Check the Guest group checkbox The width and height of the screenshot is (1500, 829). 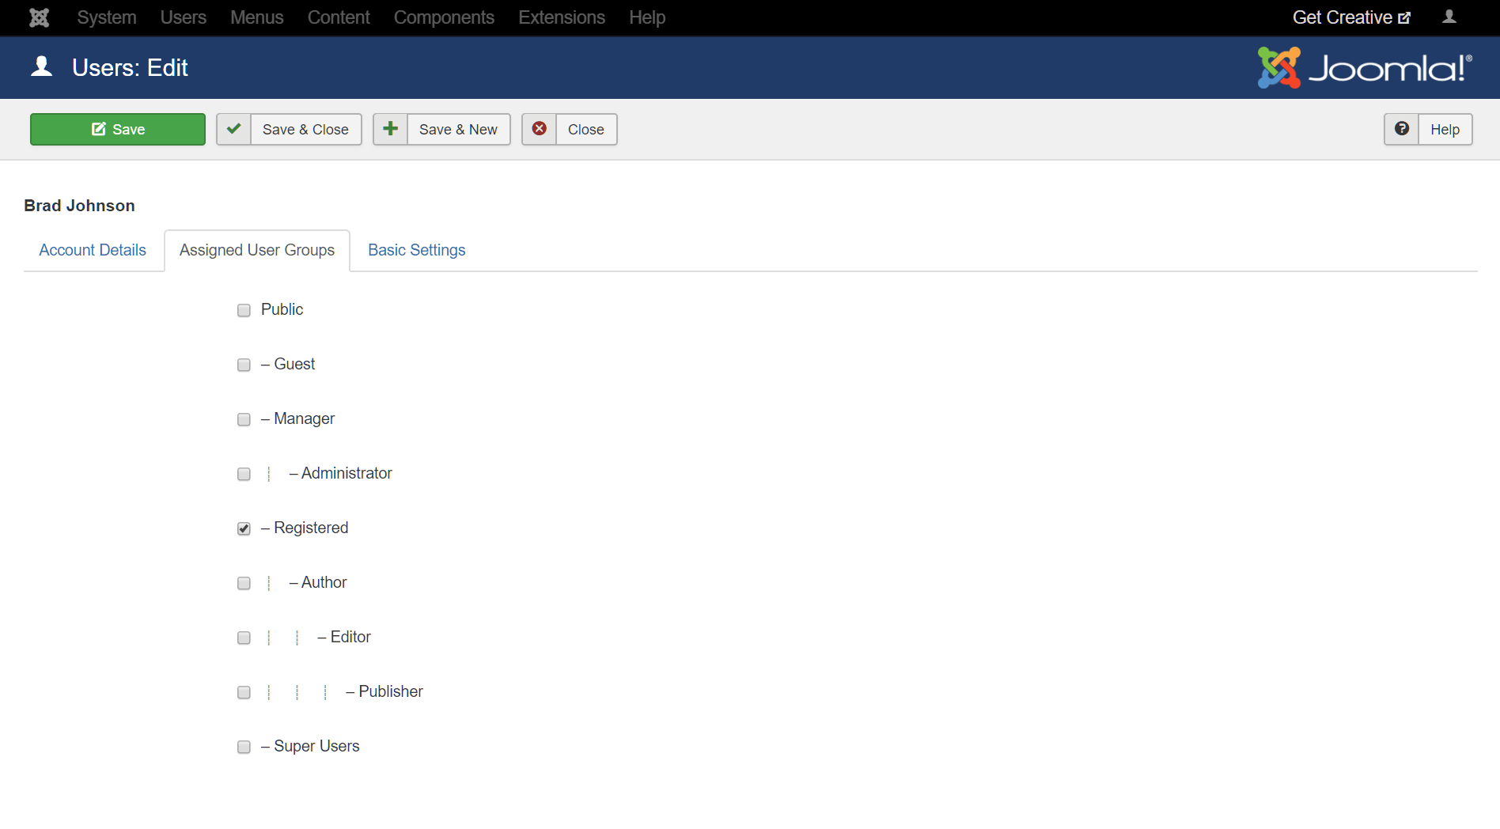(244, 365)
